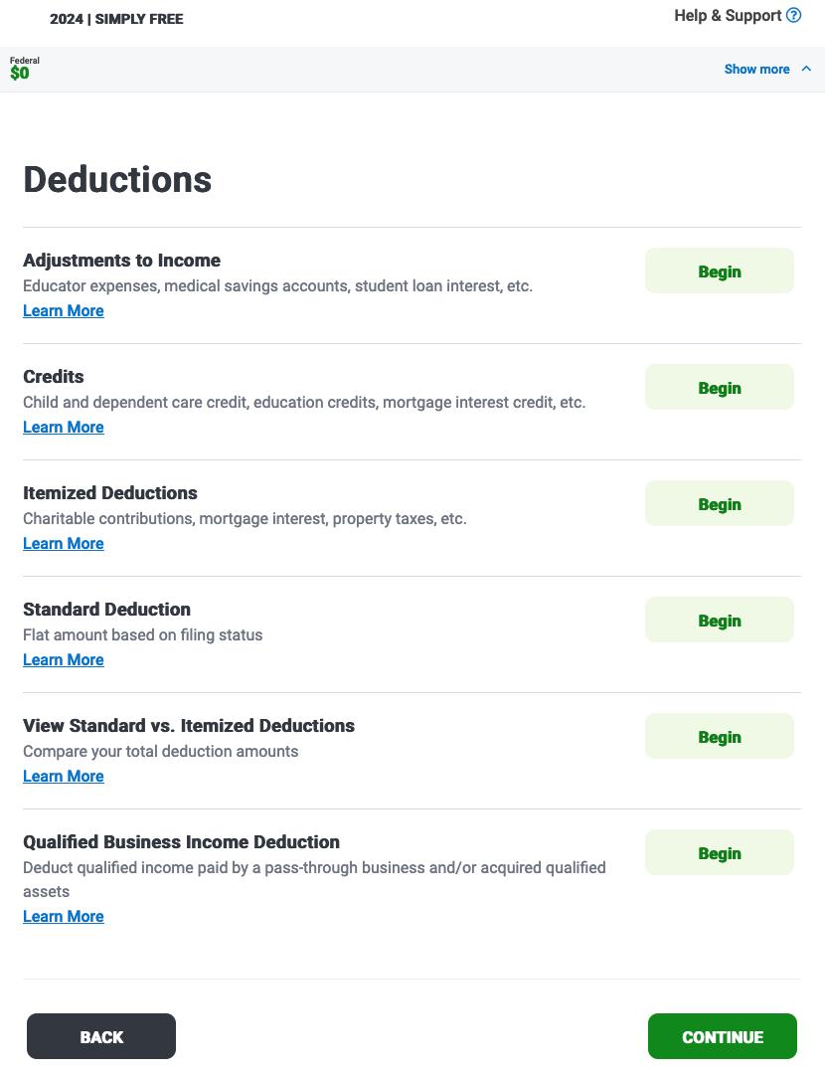Open Learn More for Adjustments to Income
The image size is (825, 1074).
click(x=63, y=310)
